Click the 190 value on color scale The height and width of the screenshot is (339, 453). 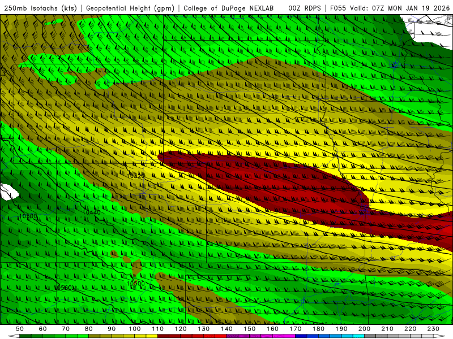341,329
